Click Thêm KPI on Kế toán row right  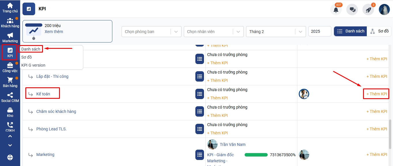pos(377,94)
